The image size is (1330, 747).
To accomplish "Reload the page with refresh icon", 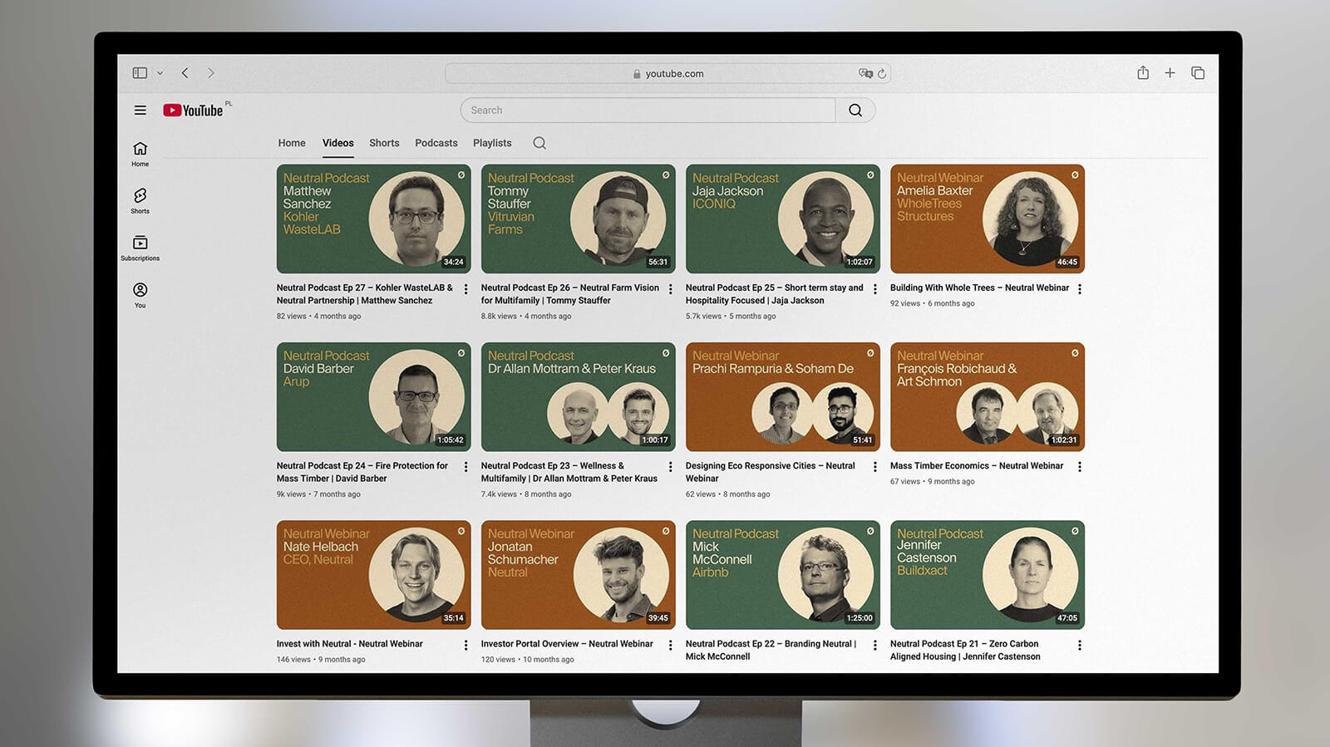I will (x=882, y=73).
